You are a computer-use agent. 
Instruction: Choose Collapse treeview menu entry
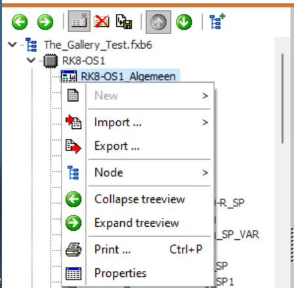[138, 199]
